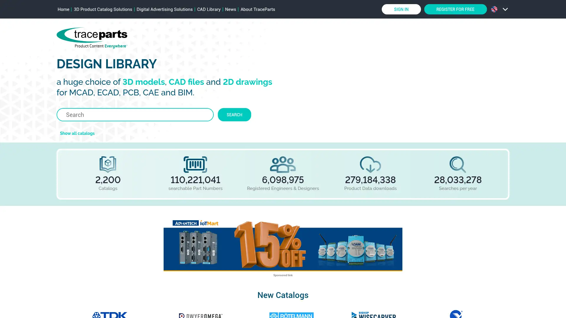566x318 pixels.
Task: Click REGISTER FOR FREE
Action: pyautogui.click(x=455, y=9)
